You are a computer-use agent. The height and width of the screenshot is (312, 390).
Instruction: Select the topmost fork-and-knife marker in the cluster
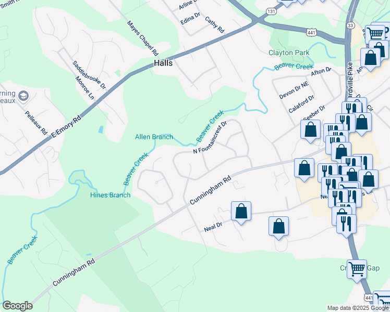351,108
